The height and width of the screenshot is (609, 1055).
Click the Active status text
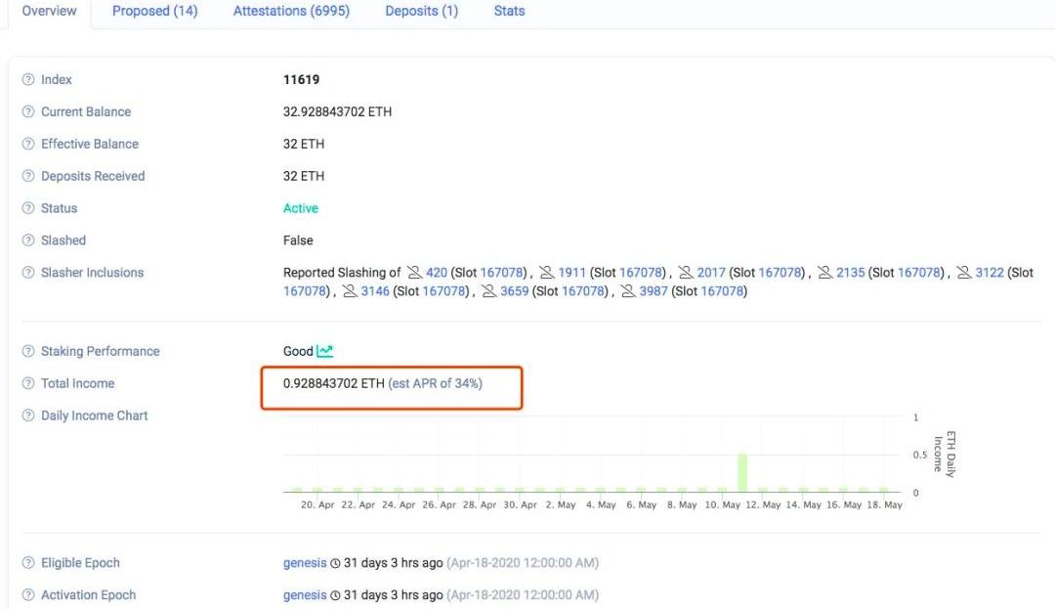pos(301,208)
